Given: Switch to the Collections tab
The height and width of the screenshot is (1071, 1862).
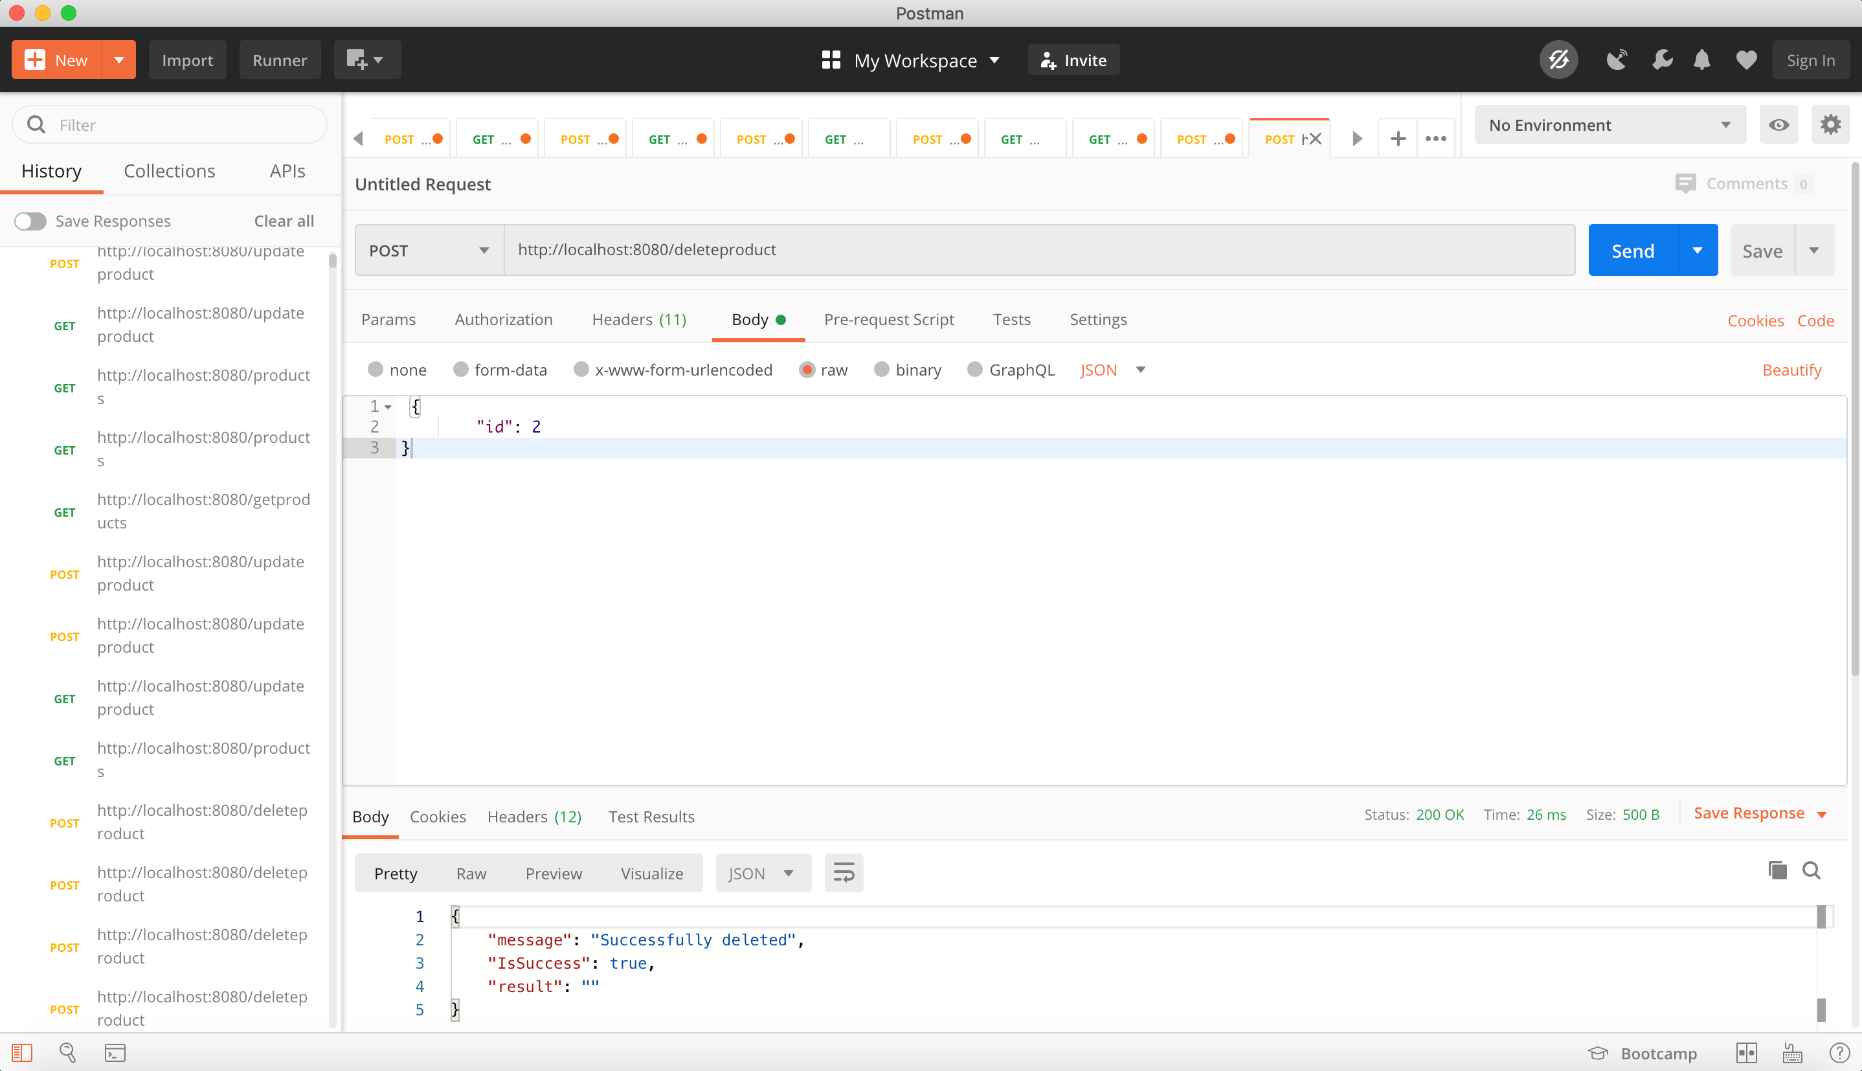Looking at the screenshot, I should tap(169, 170).
